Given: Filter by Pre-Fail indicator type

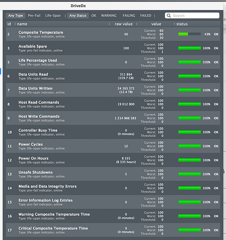Looking at the screenshot, I should [x=34, y=15].
